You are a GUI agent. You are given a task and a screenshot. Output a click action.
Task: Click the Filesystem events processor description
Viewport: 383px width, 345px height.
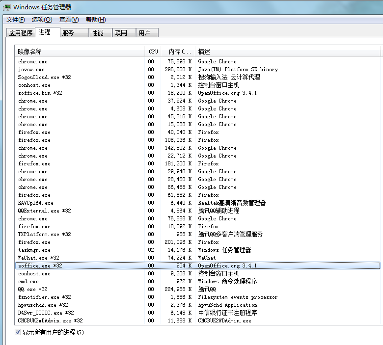[238, 297]
